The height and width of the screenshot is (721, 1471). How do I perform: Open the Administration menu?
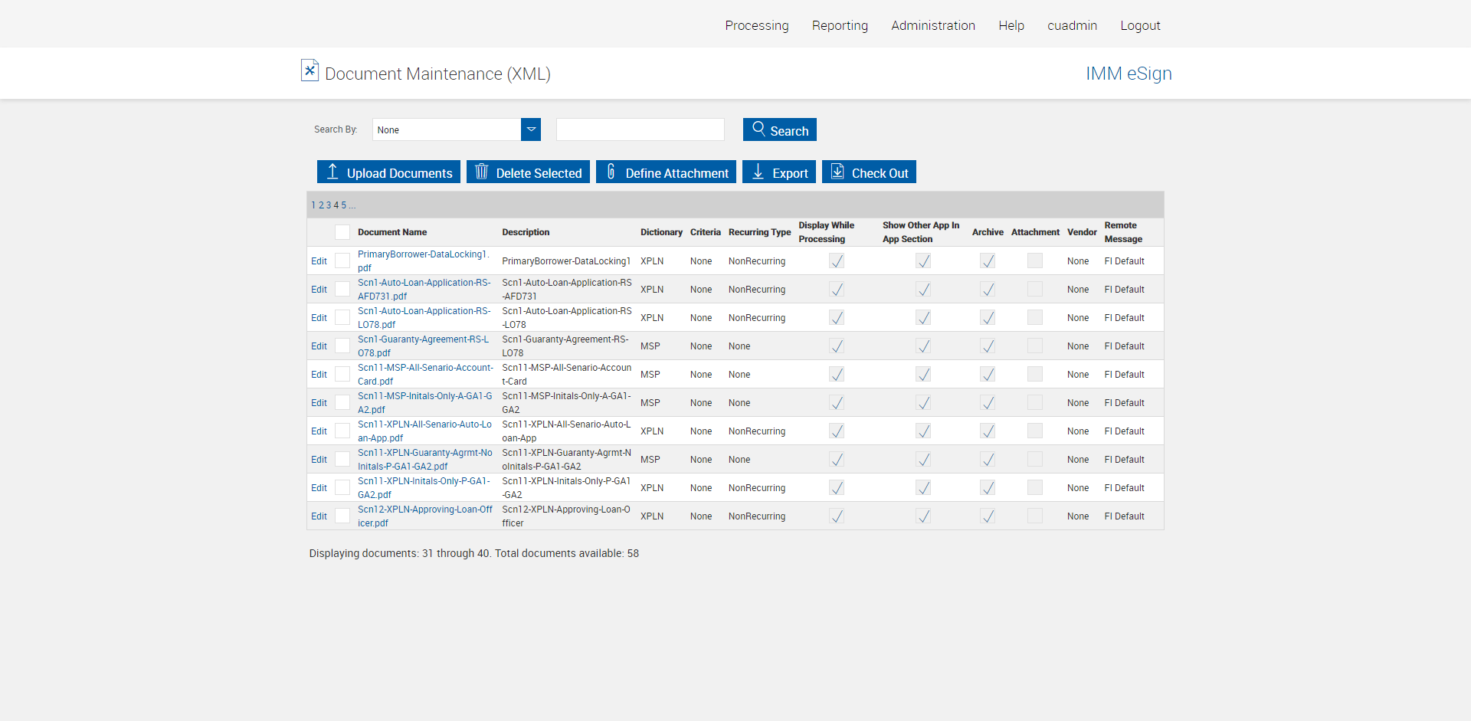click(x=932, y=25)
